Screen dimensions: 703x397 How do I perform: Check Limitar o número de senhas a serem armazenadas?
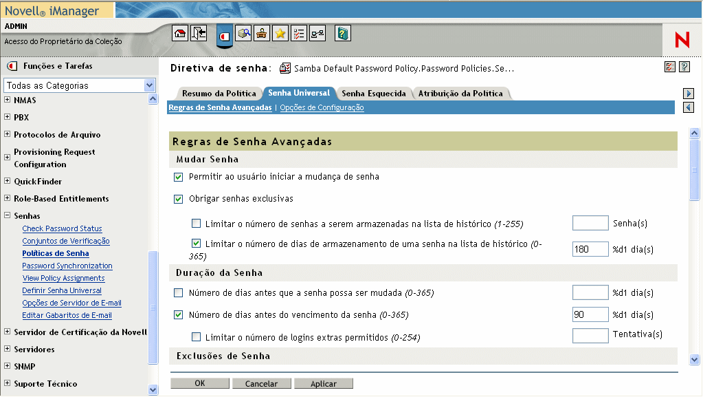pos(196,223)
